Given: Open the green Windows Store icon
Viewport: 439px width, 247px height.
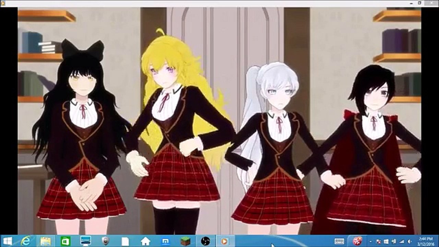Looking at the screenshot, I should pyautogui.click(x=65, y=241).
